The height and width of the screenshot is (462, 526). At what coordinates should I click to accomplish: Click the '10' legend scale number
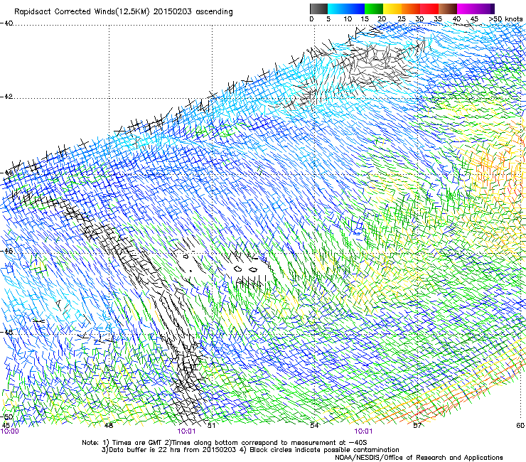point(348,19)
